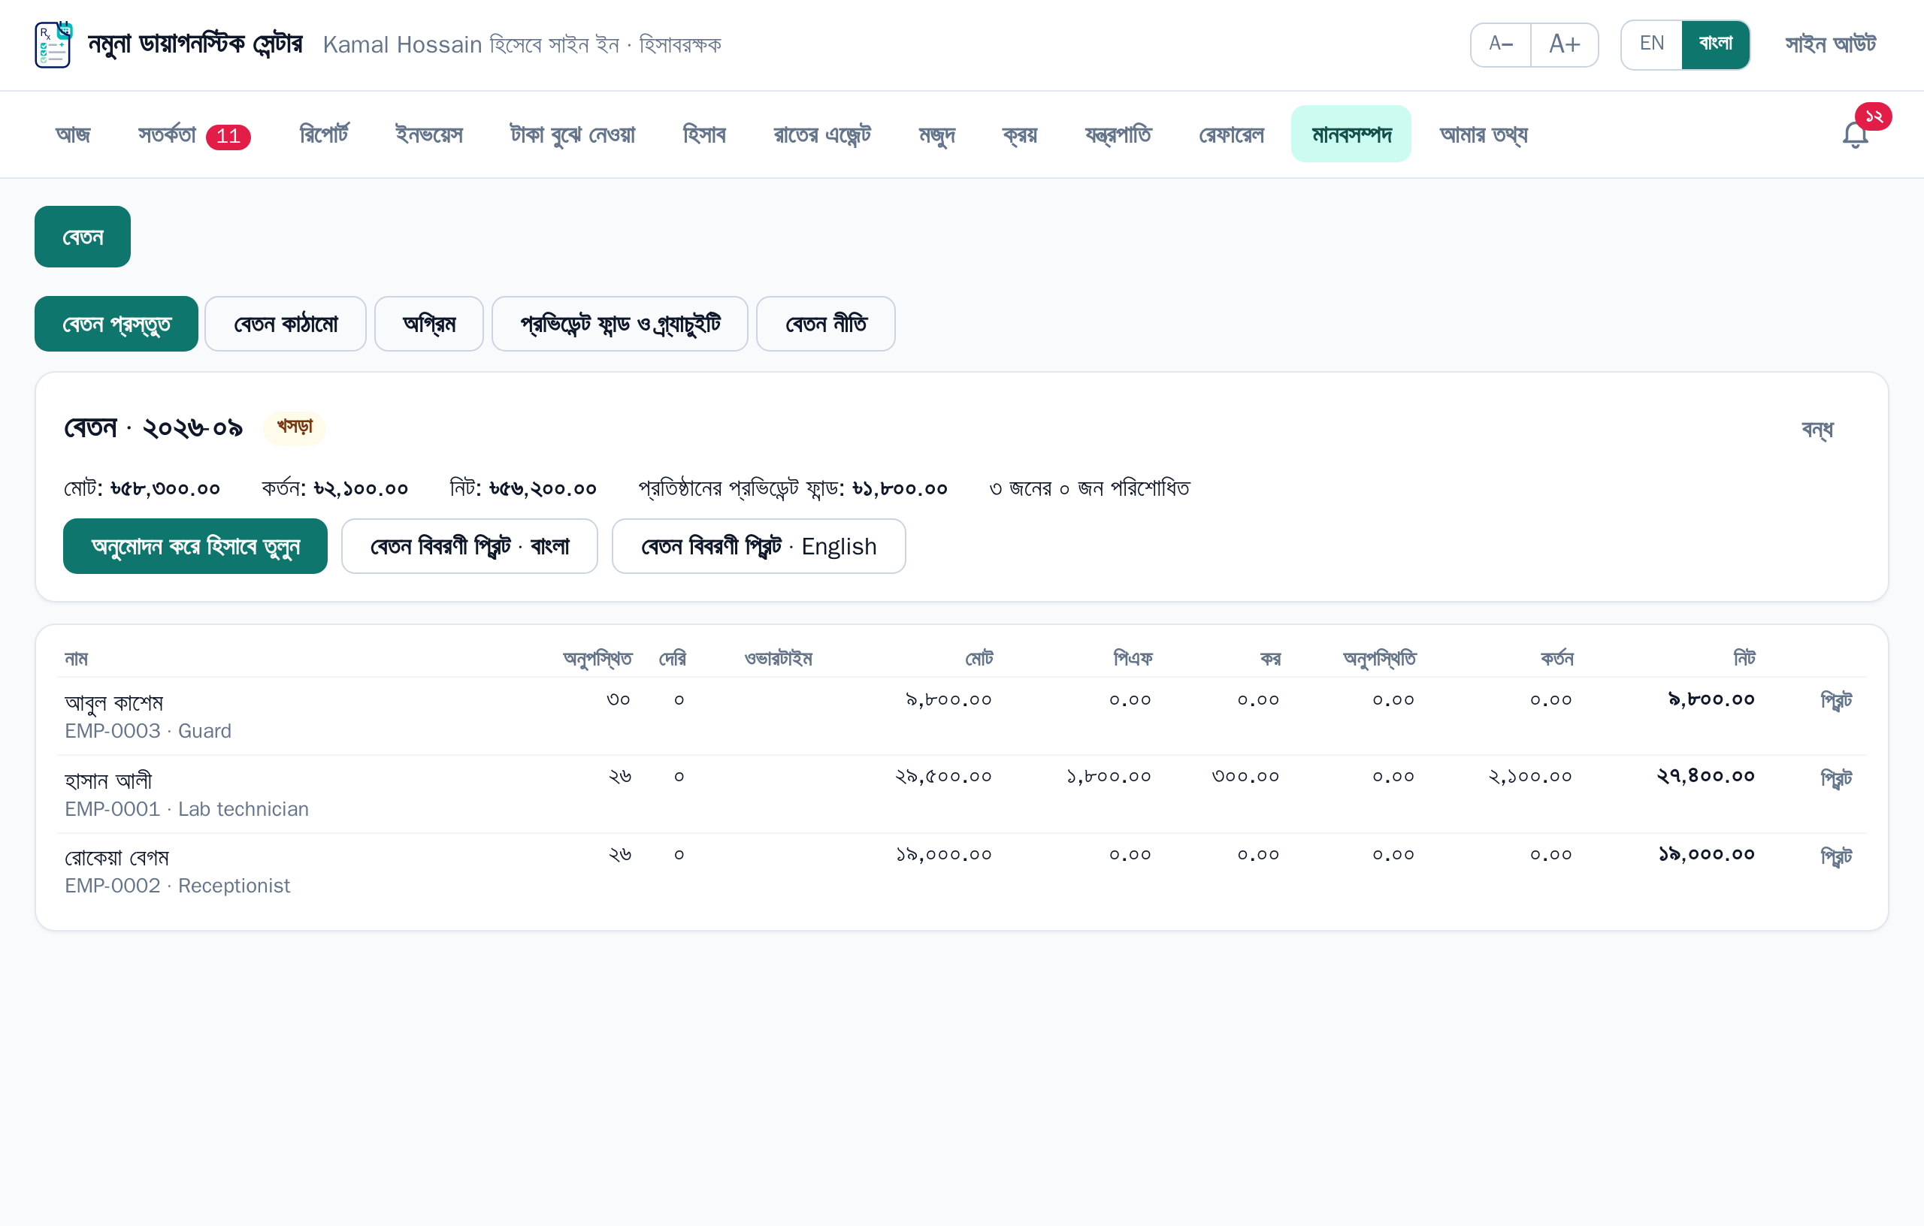This screenshot has height=1226, width=1924.
Task: Click অনুমোদন করে হিসাবে তুলুন button
Action: coord(195,546)
